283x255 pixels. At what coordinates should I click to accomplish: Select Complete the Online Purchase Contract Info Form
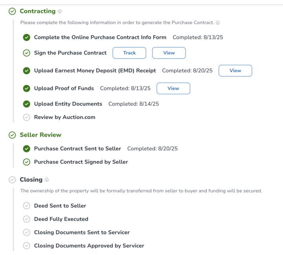pyautogui.click(x=100, y=37)
